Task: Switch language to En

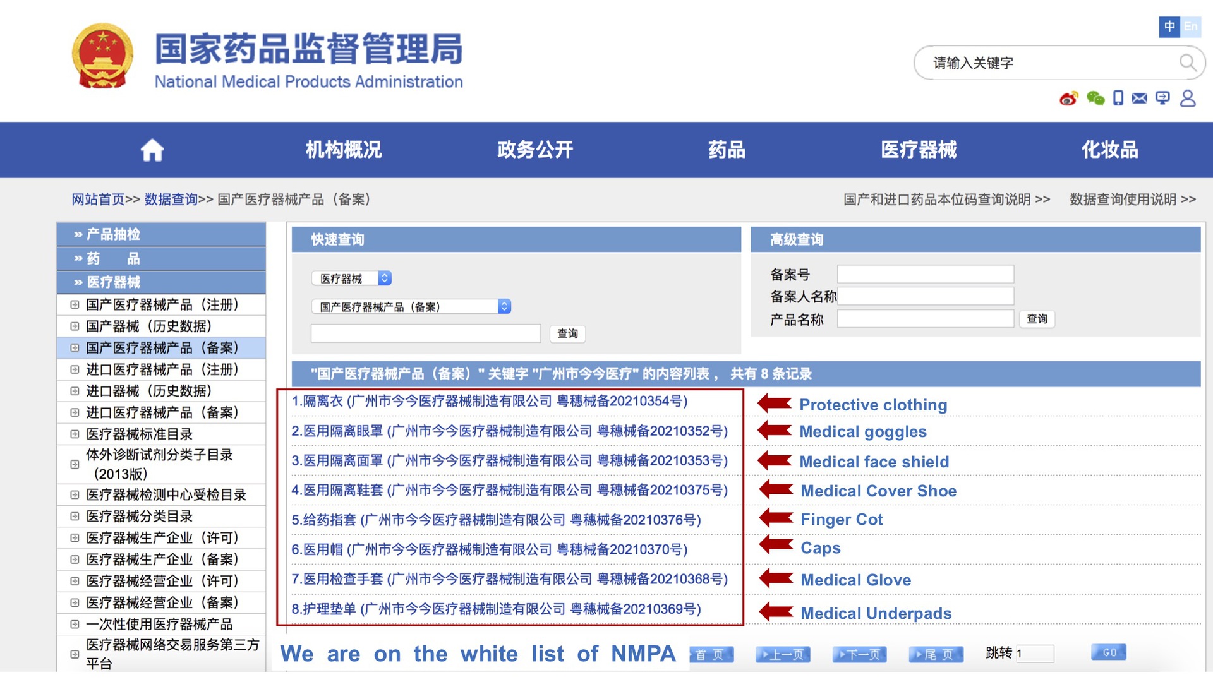Action: click(x=1190, y=27)
